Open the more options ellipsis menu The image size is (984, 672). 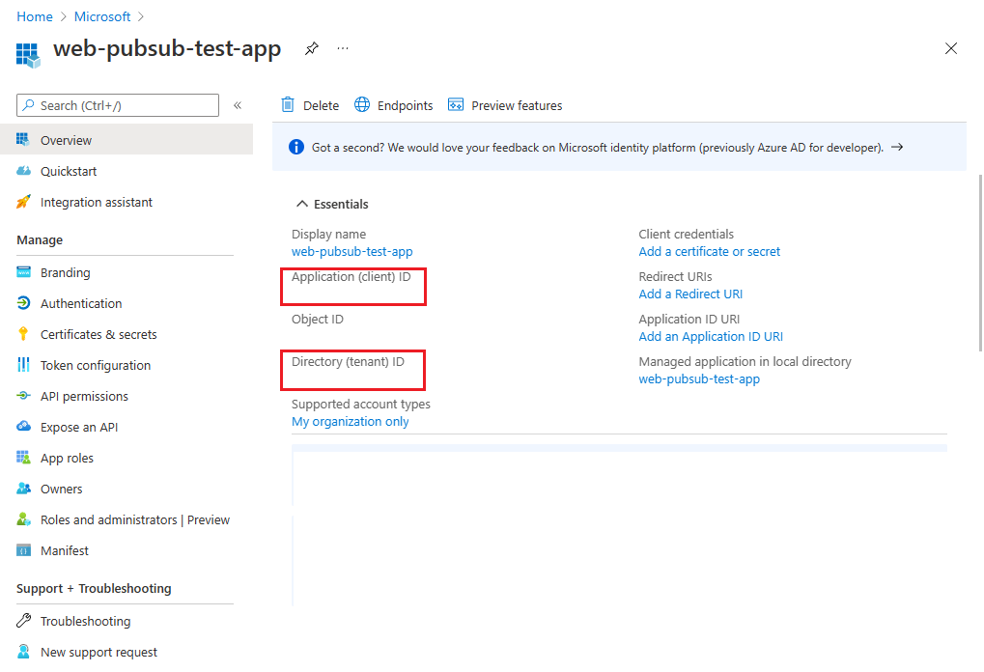343,48
